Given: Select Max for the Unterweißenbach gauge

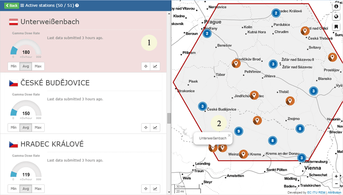Looking at the screenshot, I should tap(38, 66).
